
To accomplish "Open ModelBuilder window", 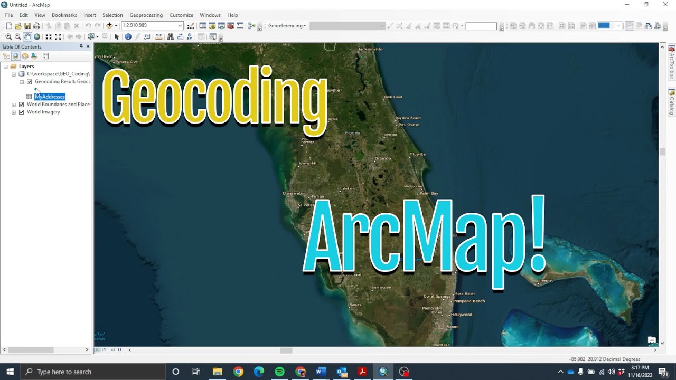I will point(251,25).
